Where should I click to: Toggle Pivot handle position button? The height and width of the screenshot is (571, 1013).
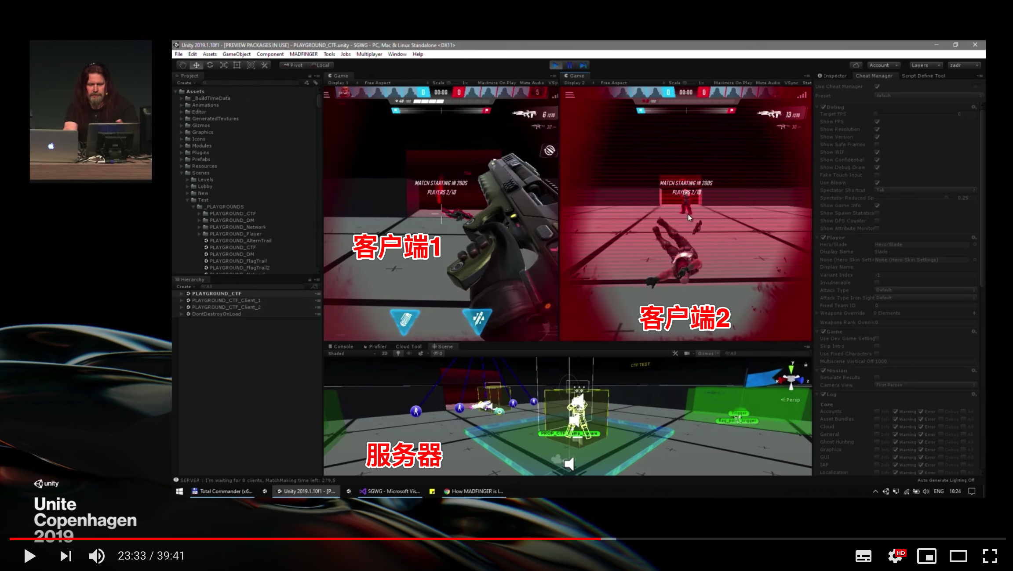coord(293,65)
